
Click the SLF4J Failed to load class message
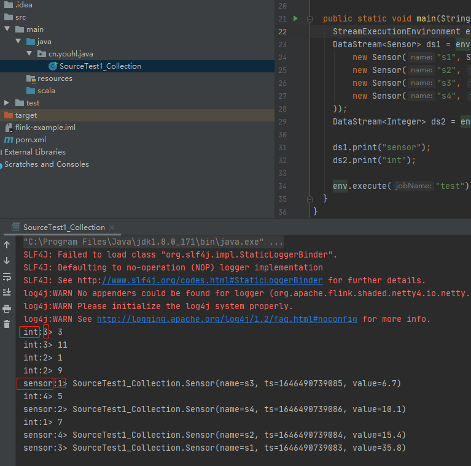pyautogui.click(x=180, y=254)
